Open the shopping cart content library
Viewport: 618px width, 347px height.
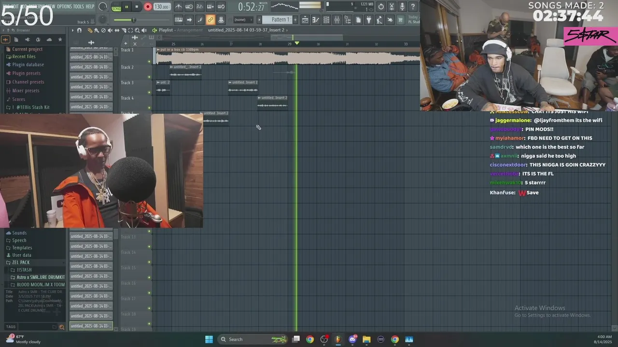(400, 20)
